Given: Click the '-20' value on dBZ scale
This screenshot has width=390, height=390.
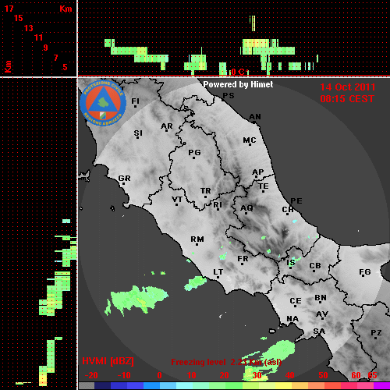Looking at the screenshot, I should pyautogui.click(x=91, y=375).
